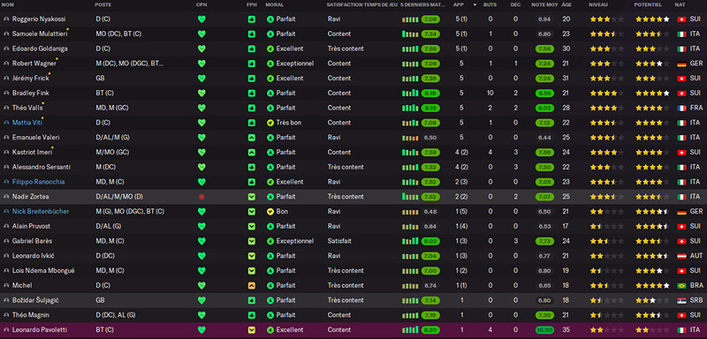Click the orange fitness icon in Michel's row
The width and height of the screenshot is (707, 339).
point(252,285)
